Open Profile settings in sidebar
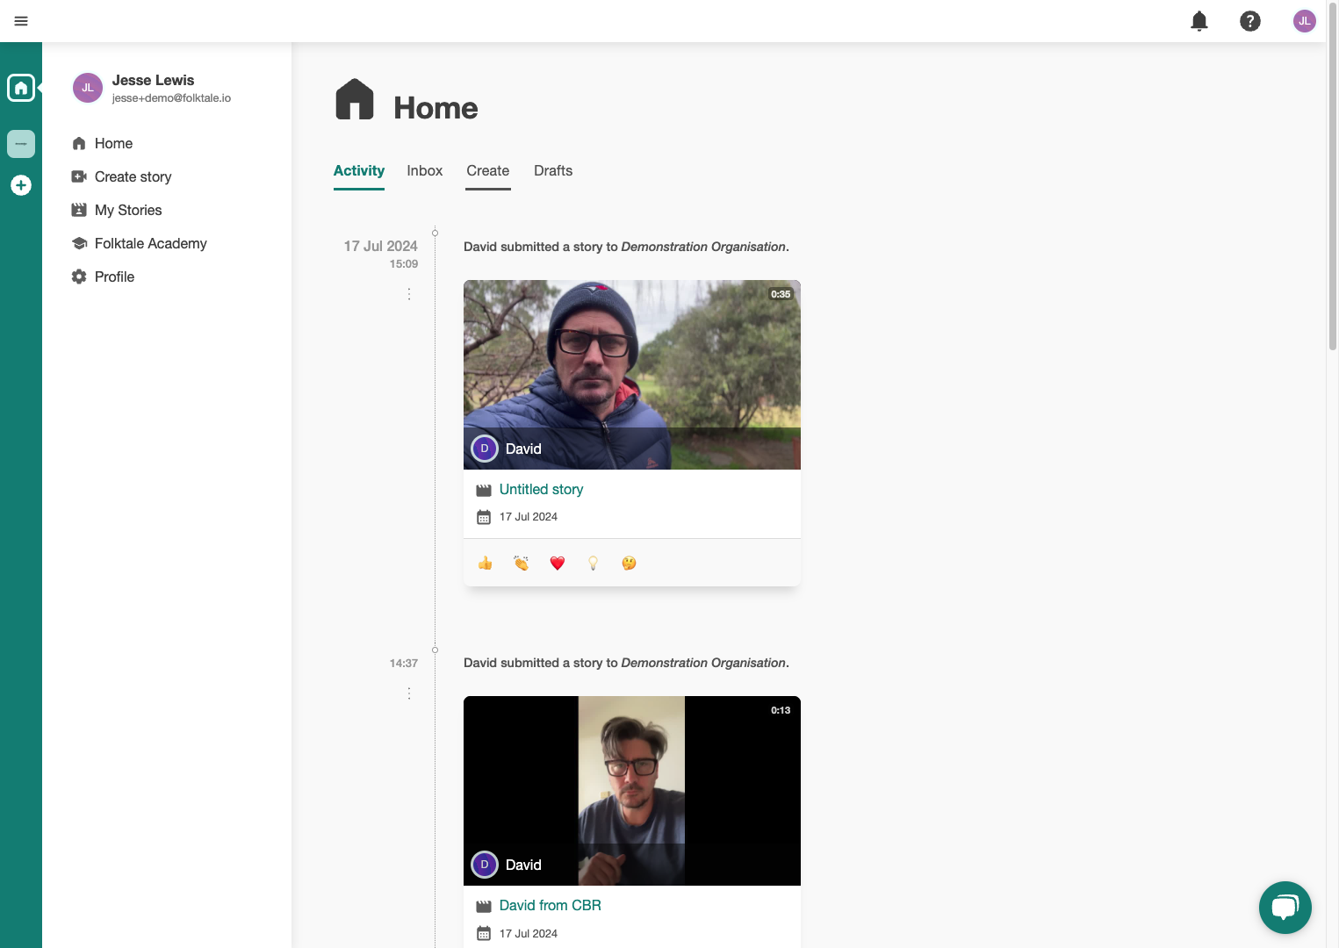Viewport: 1339px width, 948px height. (103, 276)
